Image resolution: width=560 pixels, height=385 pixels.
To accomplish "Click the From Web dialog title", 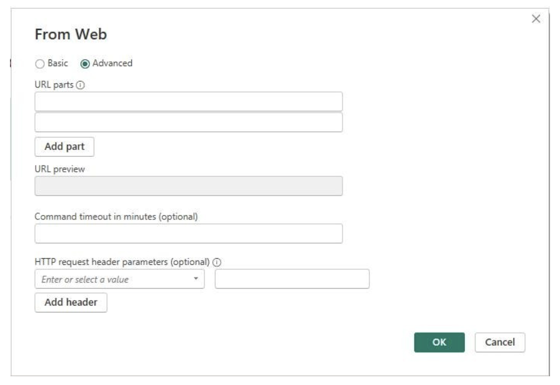I will (71, 34).
